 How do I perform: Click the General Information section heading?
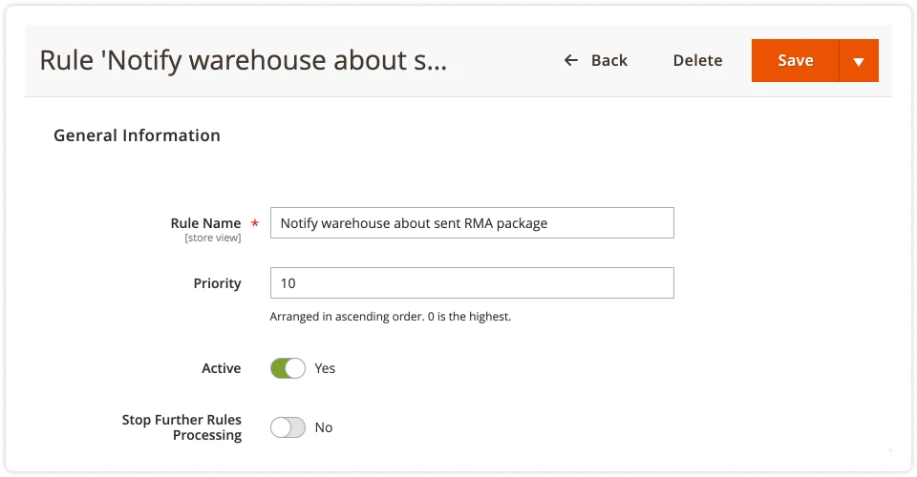click(x=137, y=135)
